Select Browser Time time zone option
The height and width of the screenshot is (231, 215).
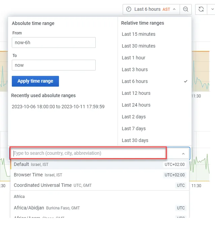click(x=100, y=175)
